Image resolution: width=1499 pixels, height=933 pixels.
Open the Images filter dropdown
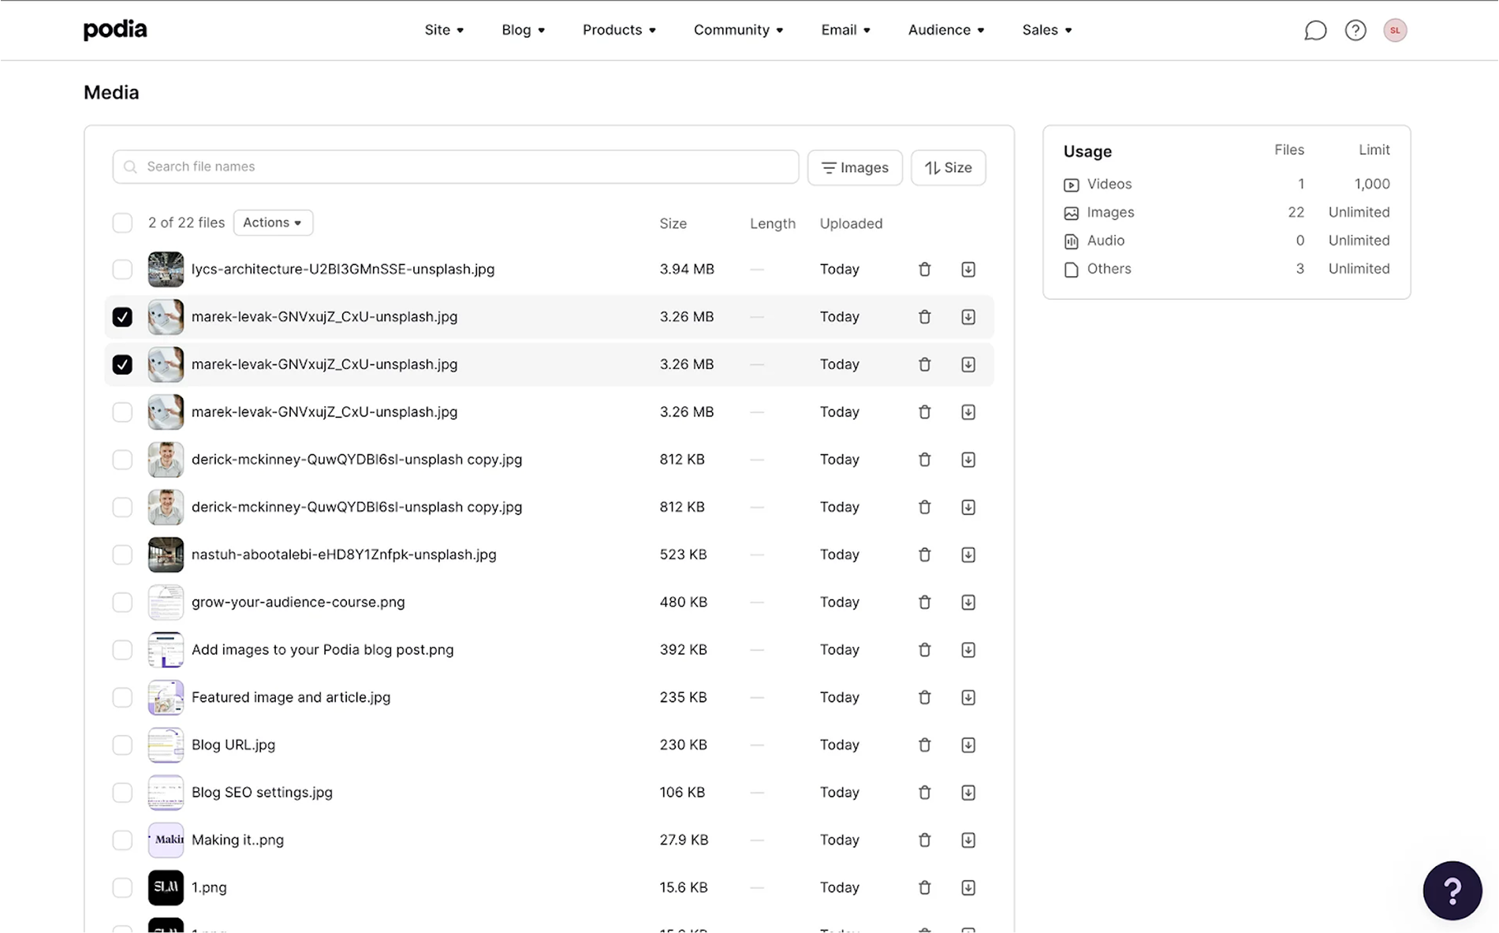point(855,167)
